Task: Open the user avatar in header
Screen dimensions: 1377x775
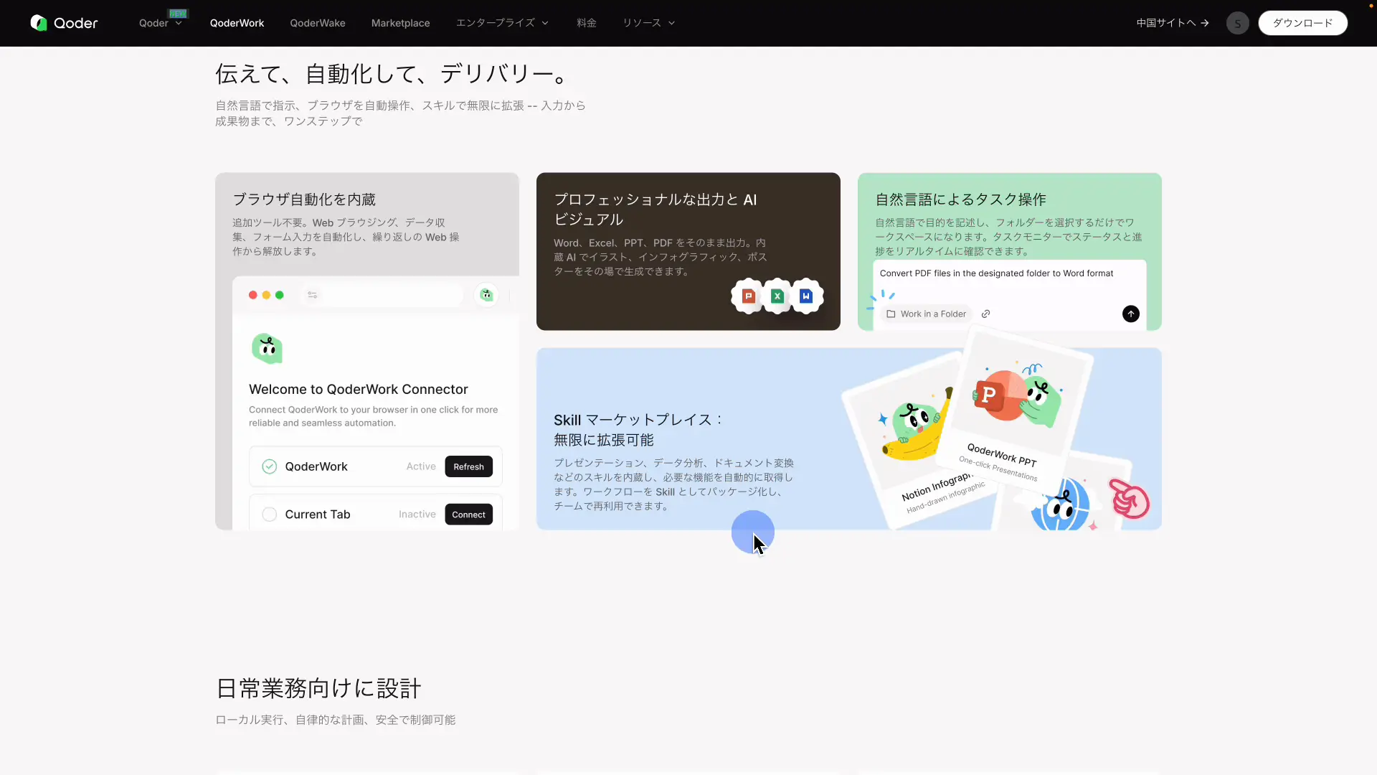Action: (x=1237, y=23)
